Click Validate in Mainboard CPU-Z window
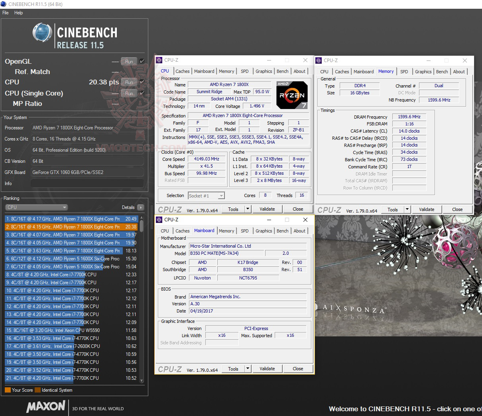The height and width of the screenshot is (416, 482). 267,369
